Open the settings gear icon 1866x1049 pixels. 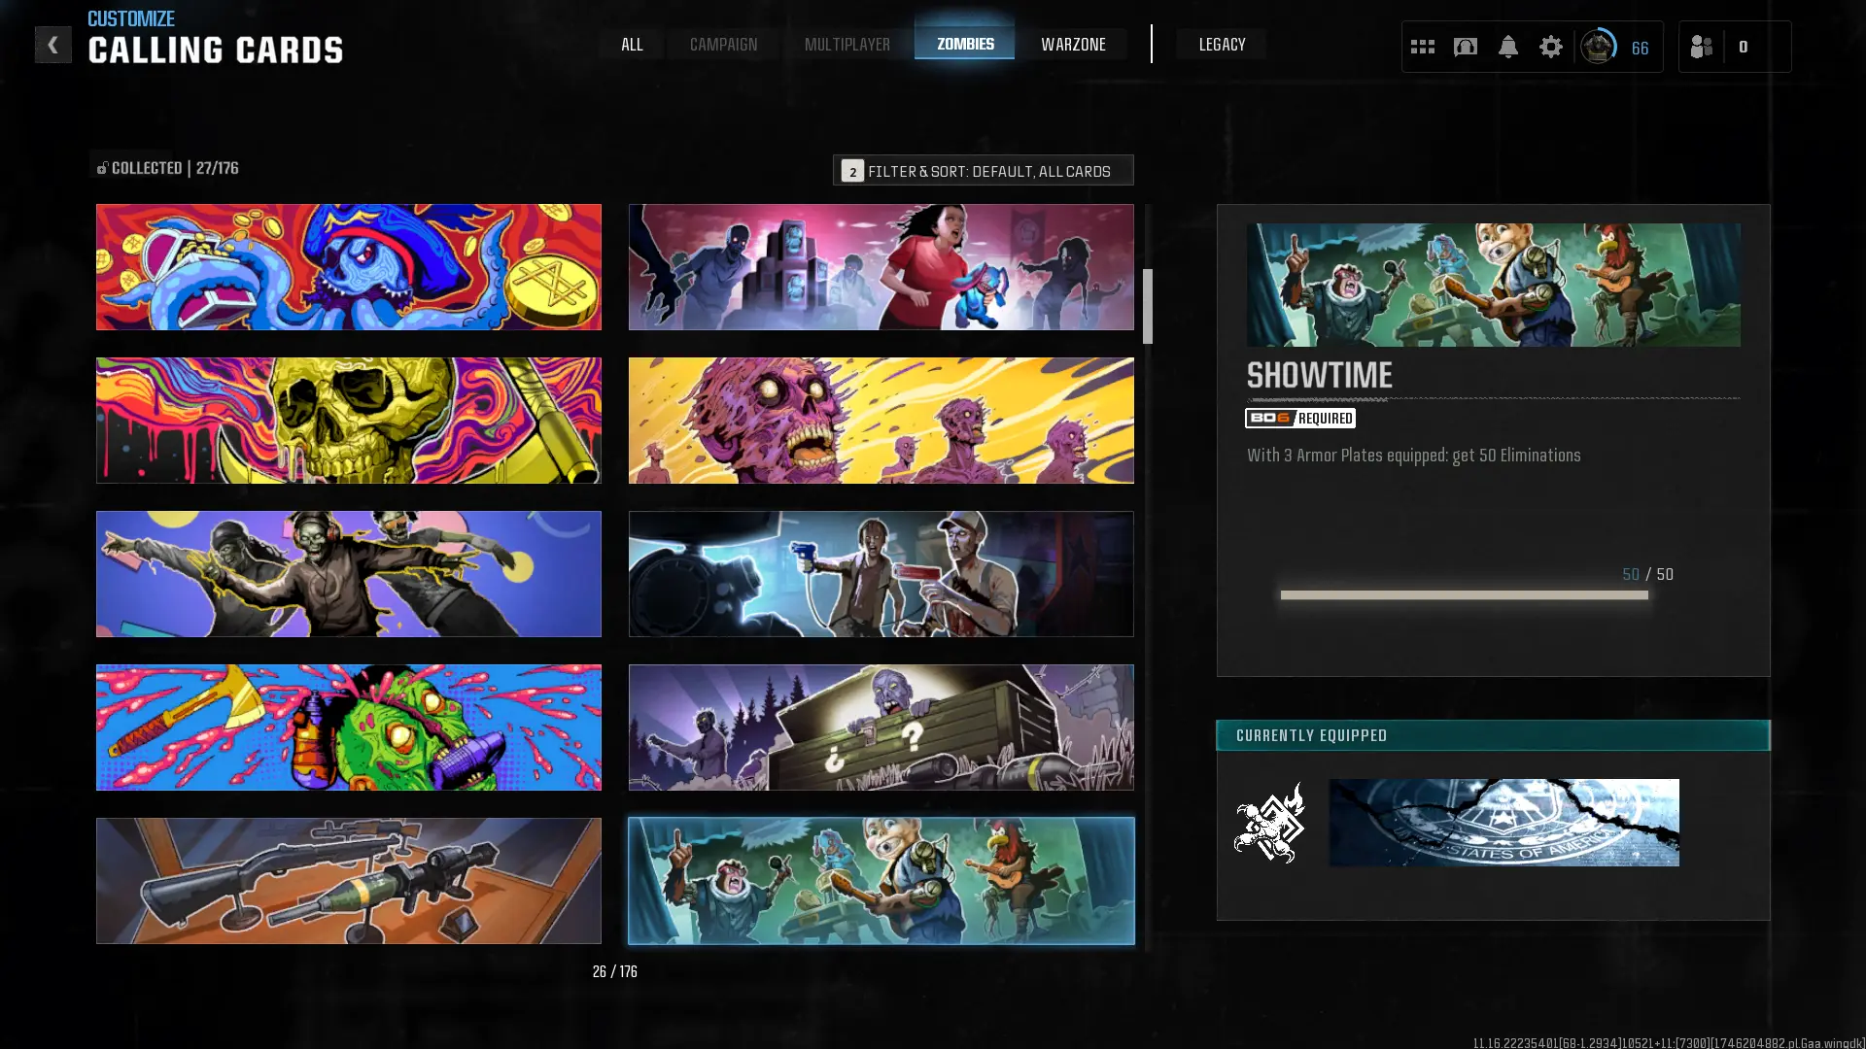click(1550, 47)
